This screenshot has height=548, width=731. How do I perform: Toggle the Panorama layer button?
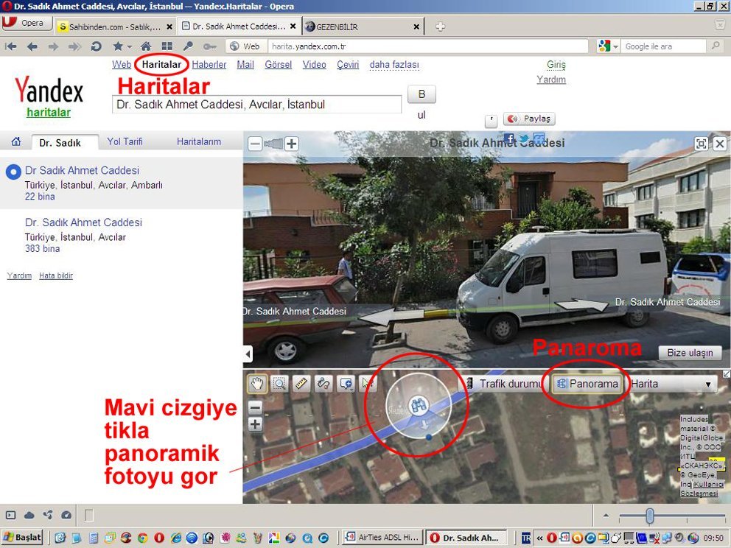587,384
